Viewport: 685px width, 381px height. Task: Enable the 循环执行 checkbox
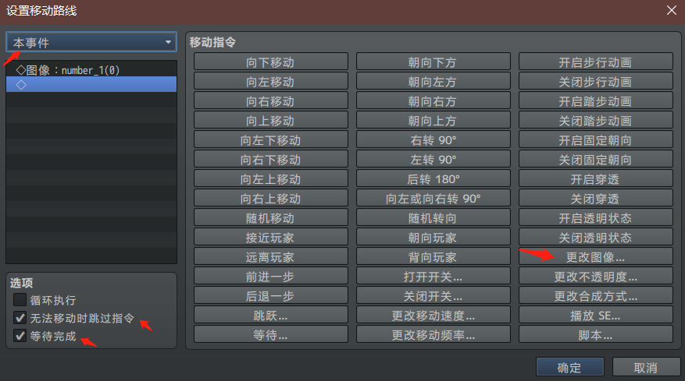pyautogui.click(x=20, y=300)
